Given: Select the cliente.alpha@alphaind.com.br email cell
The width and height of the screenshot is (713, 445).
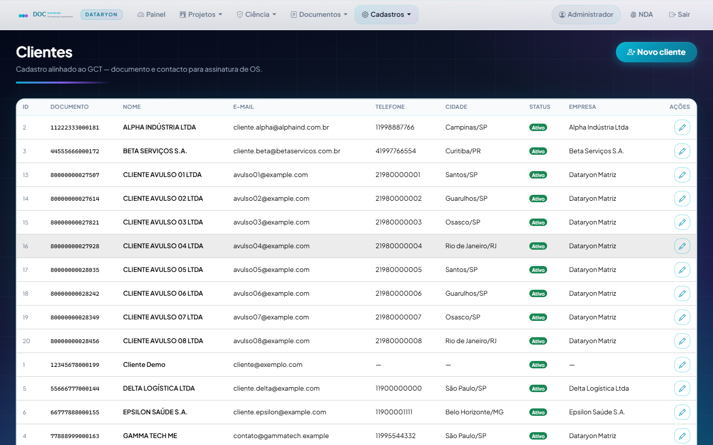Looking at the screenshot, I should [x=281, y=128].
